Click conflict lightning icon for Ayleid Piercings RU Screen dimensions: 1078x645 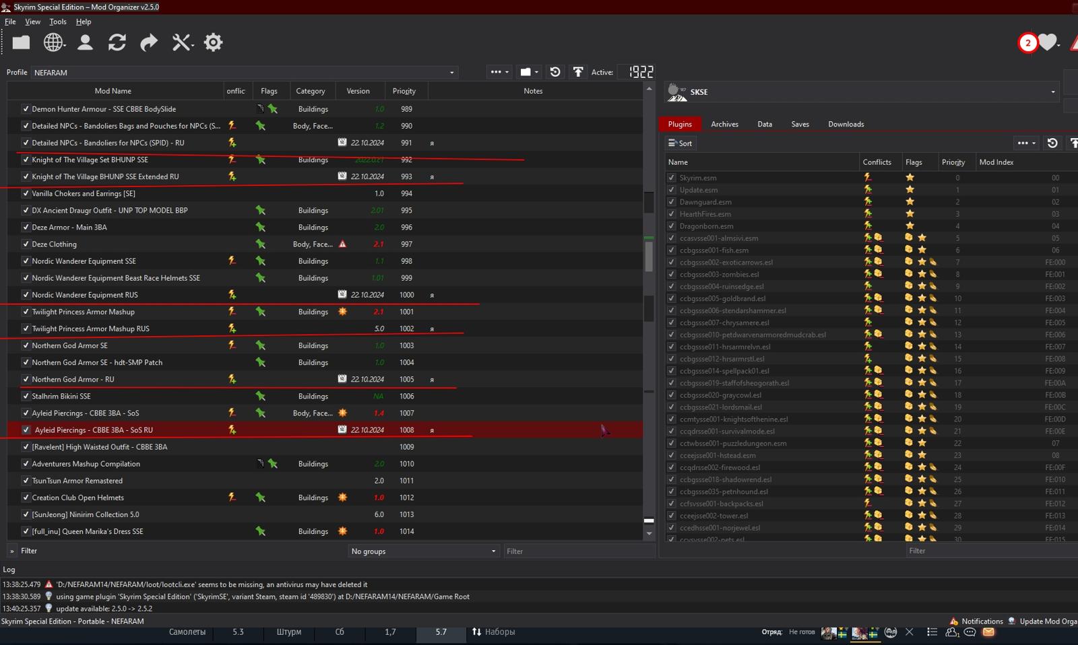(232, 430)
